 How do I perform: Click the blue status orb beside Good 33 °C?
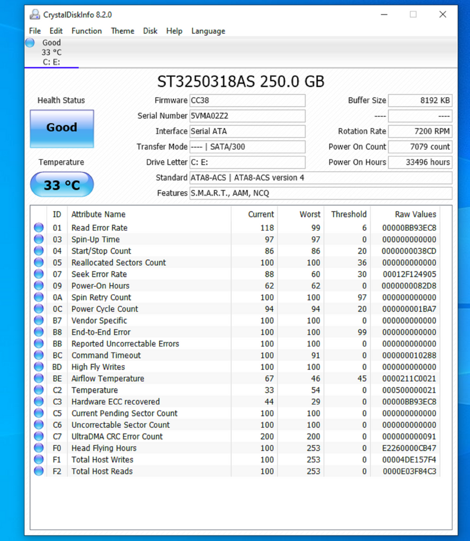30,43
